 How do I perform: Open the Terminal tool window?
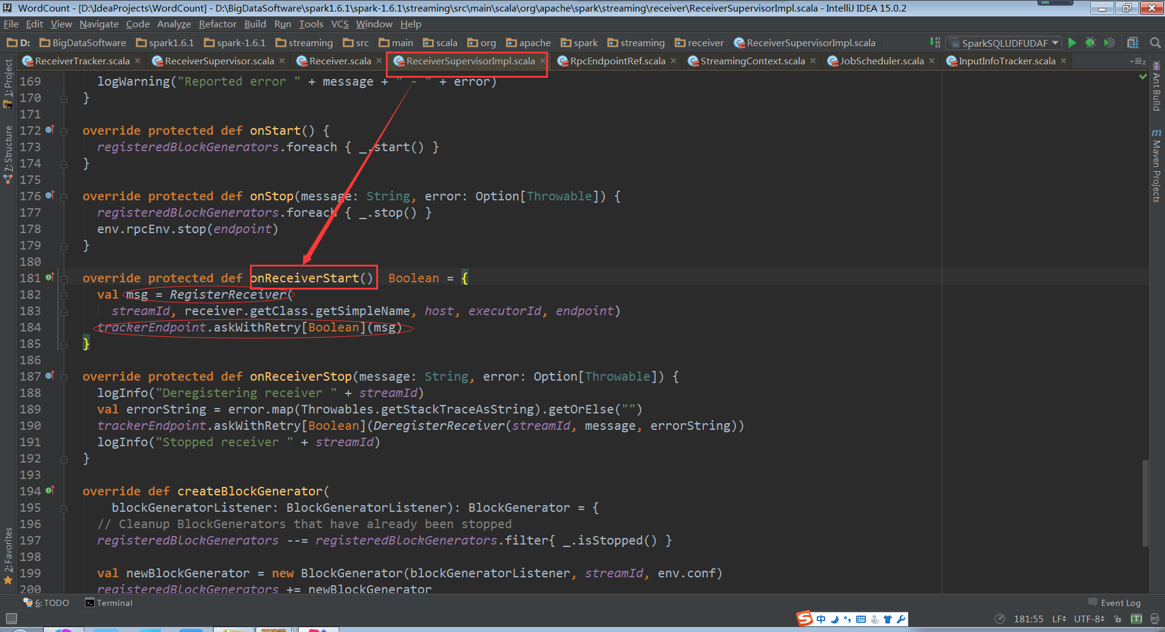click(x=109, y=603)
